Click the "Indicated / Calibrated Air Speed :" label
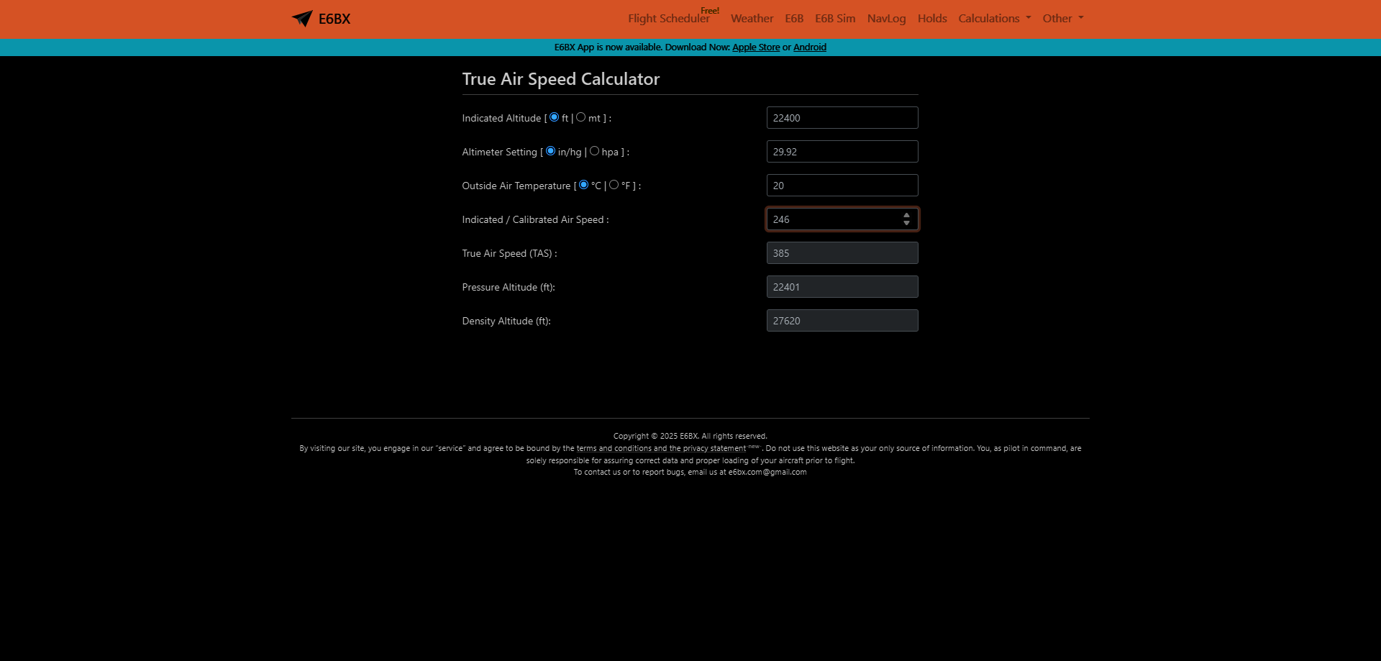This screenshot has height=661, width=1381. (535, 219)
